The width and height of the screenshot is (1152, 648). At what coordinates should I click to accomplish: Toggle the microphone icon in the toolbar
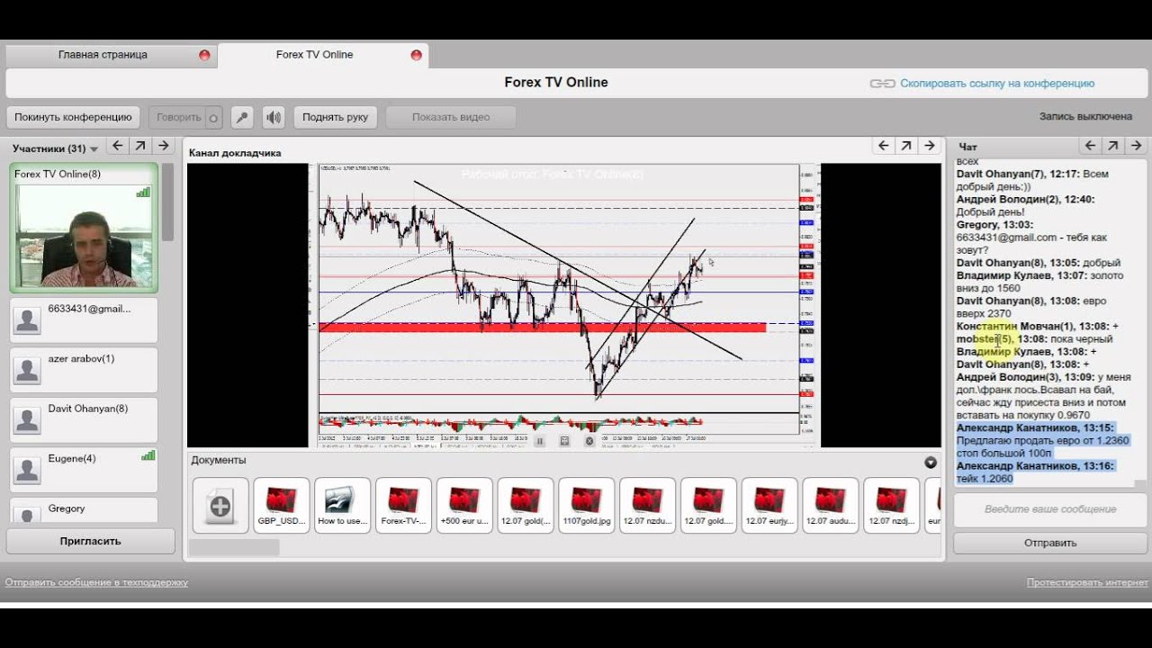[241, 117]
